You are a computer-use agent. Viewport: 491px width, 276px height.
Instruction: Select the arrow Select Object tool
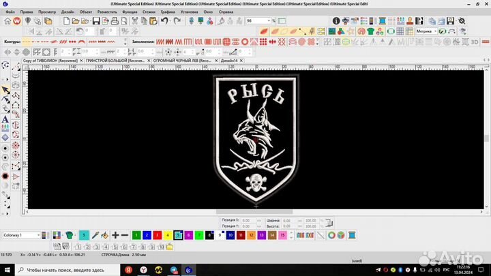tap(5, 90)
